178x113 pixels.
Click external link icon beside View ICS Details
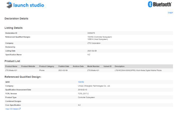(x=20, y=109)
